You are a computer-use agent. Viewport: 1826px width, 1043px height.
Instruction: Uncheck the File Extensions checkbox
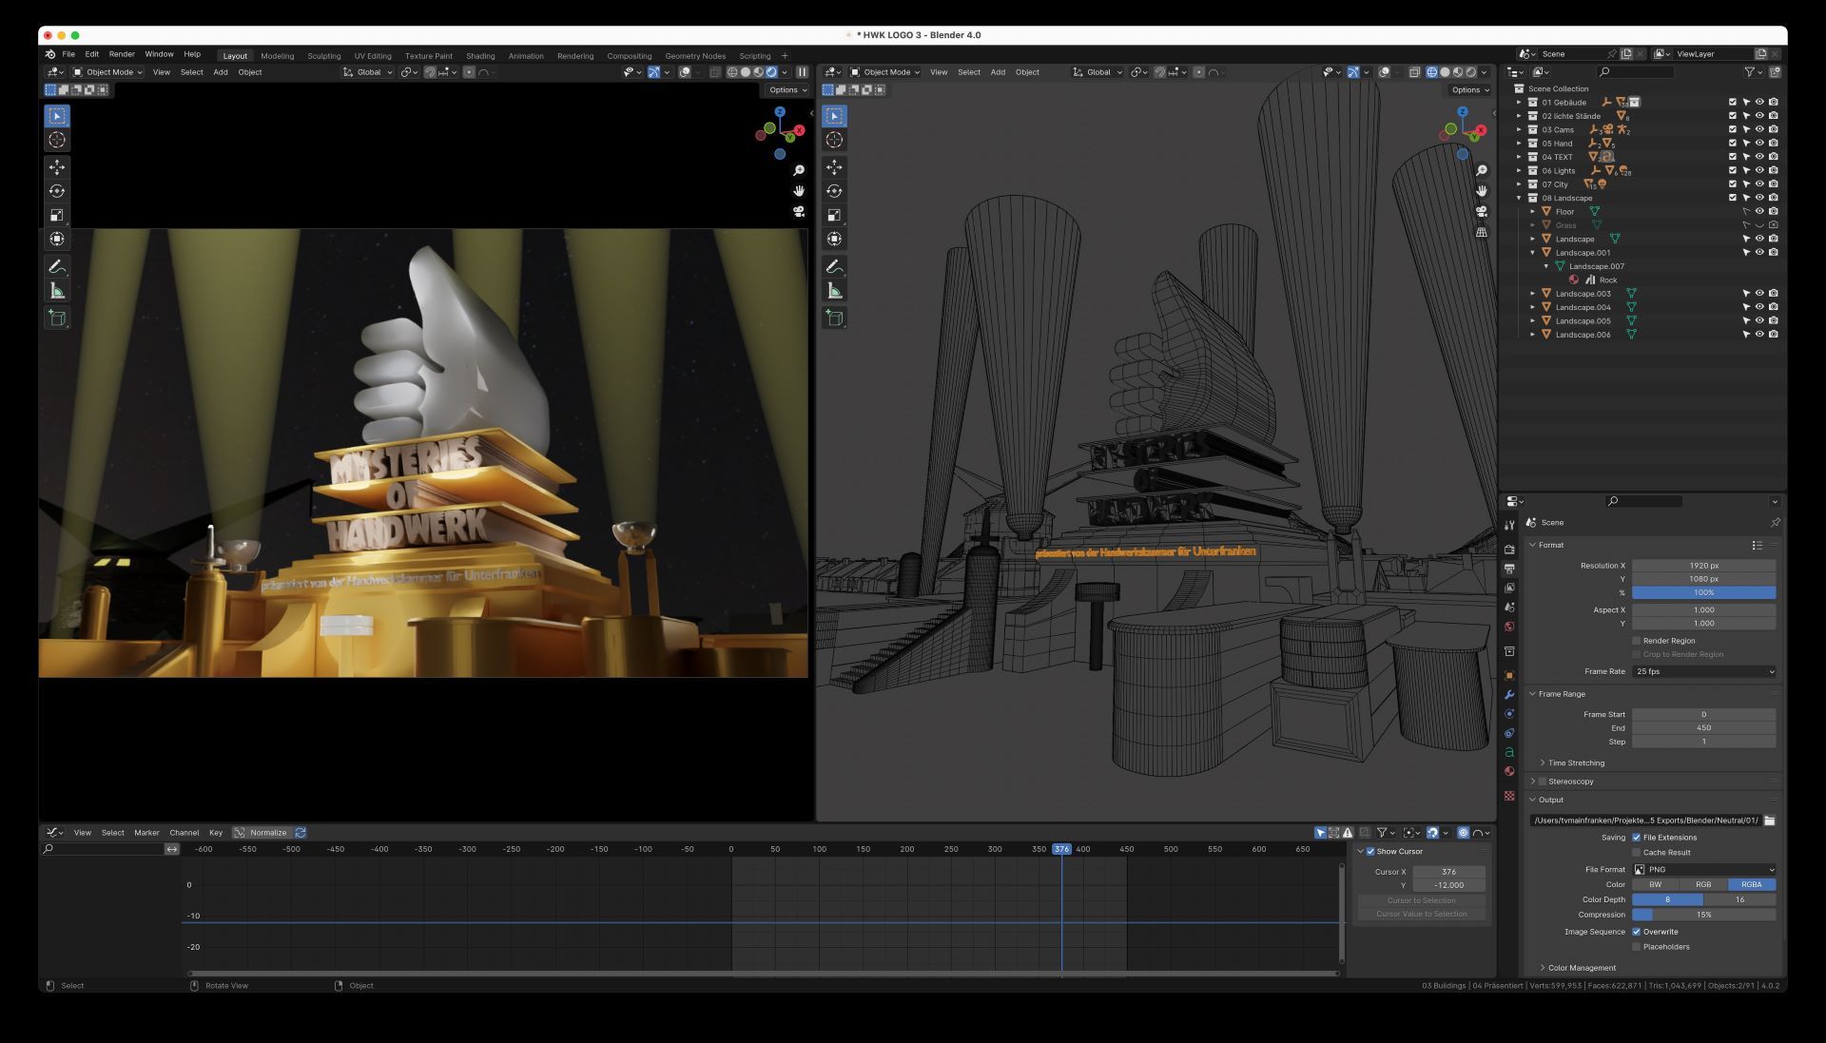point(1637,838)
